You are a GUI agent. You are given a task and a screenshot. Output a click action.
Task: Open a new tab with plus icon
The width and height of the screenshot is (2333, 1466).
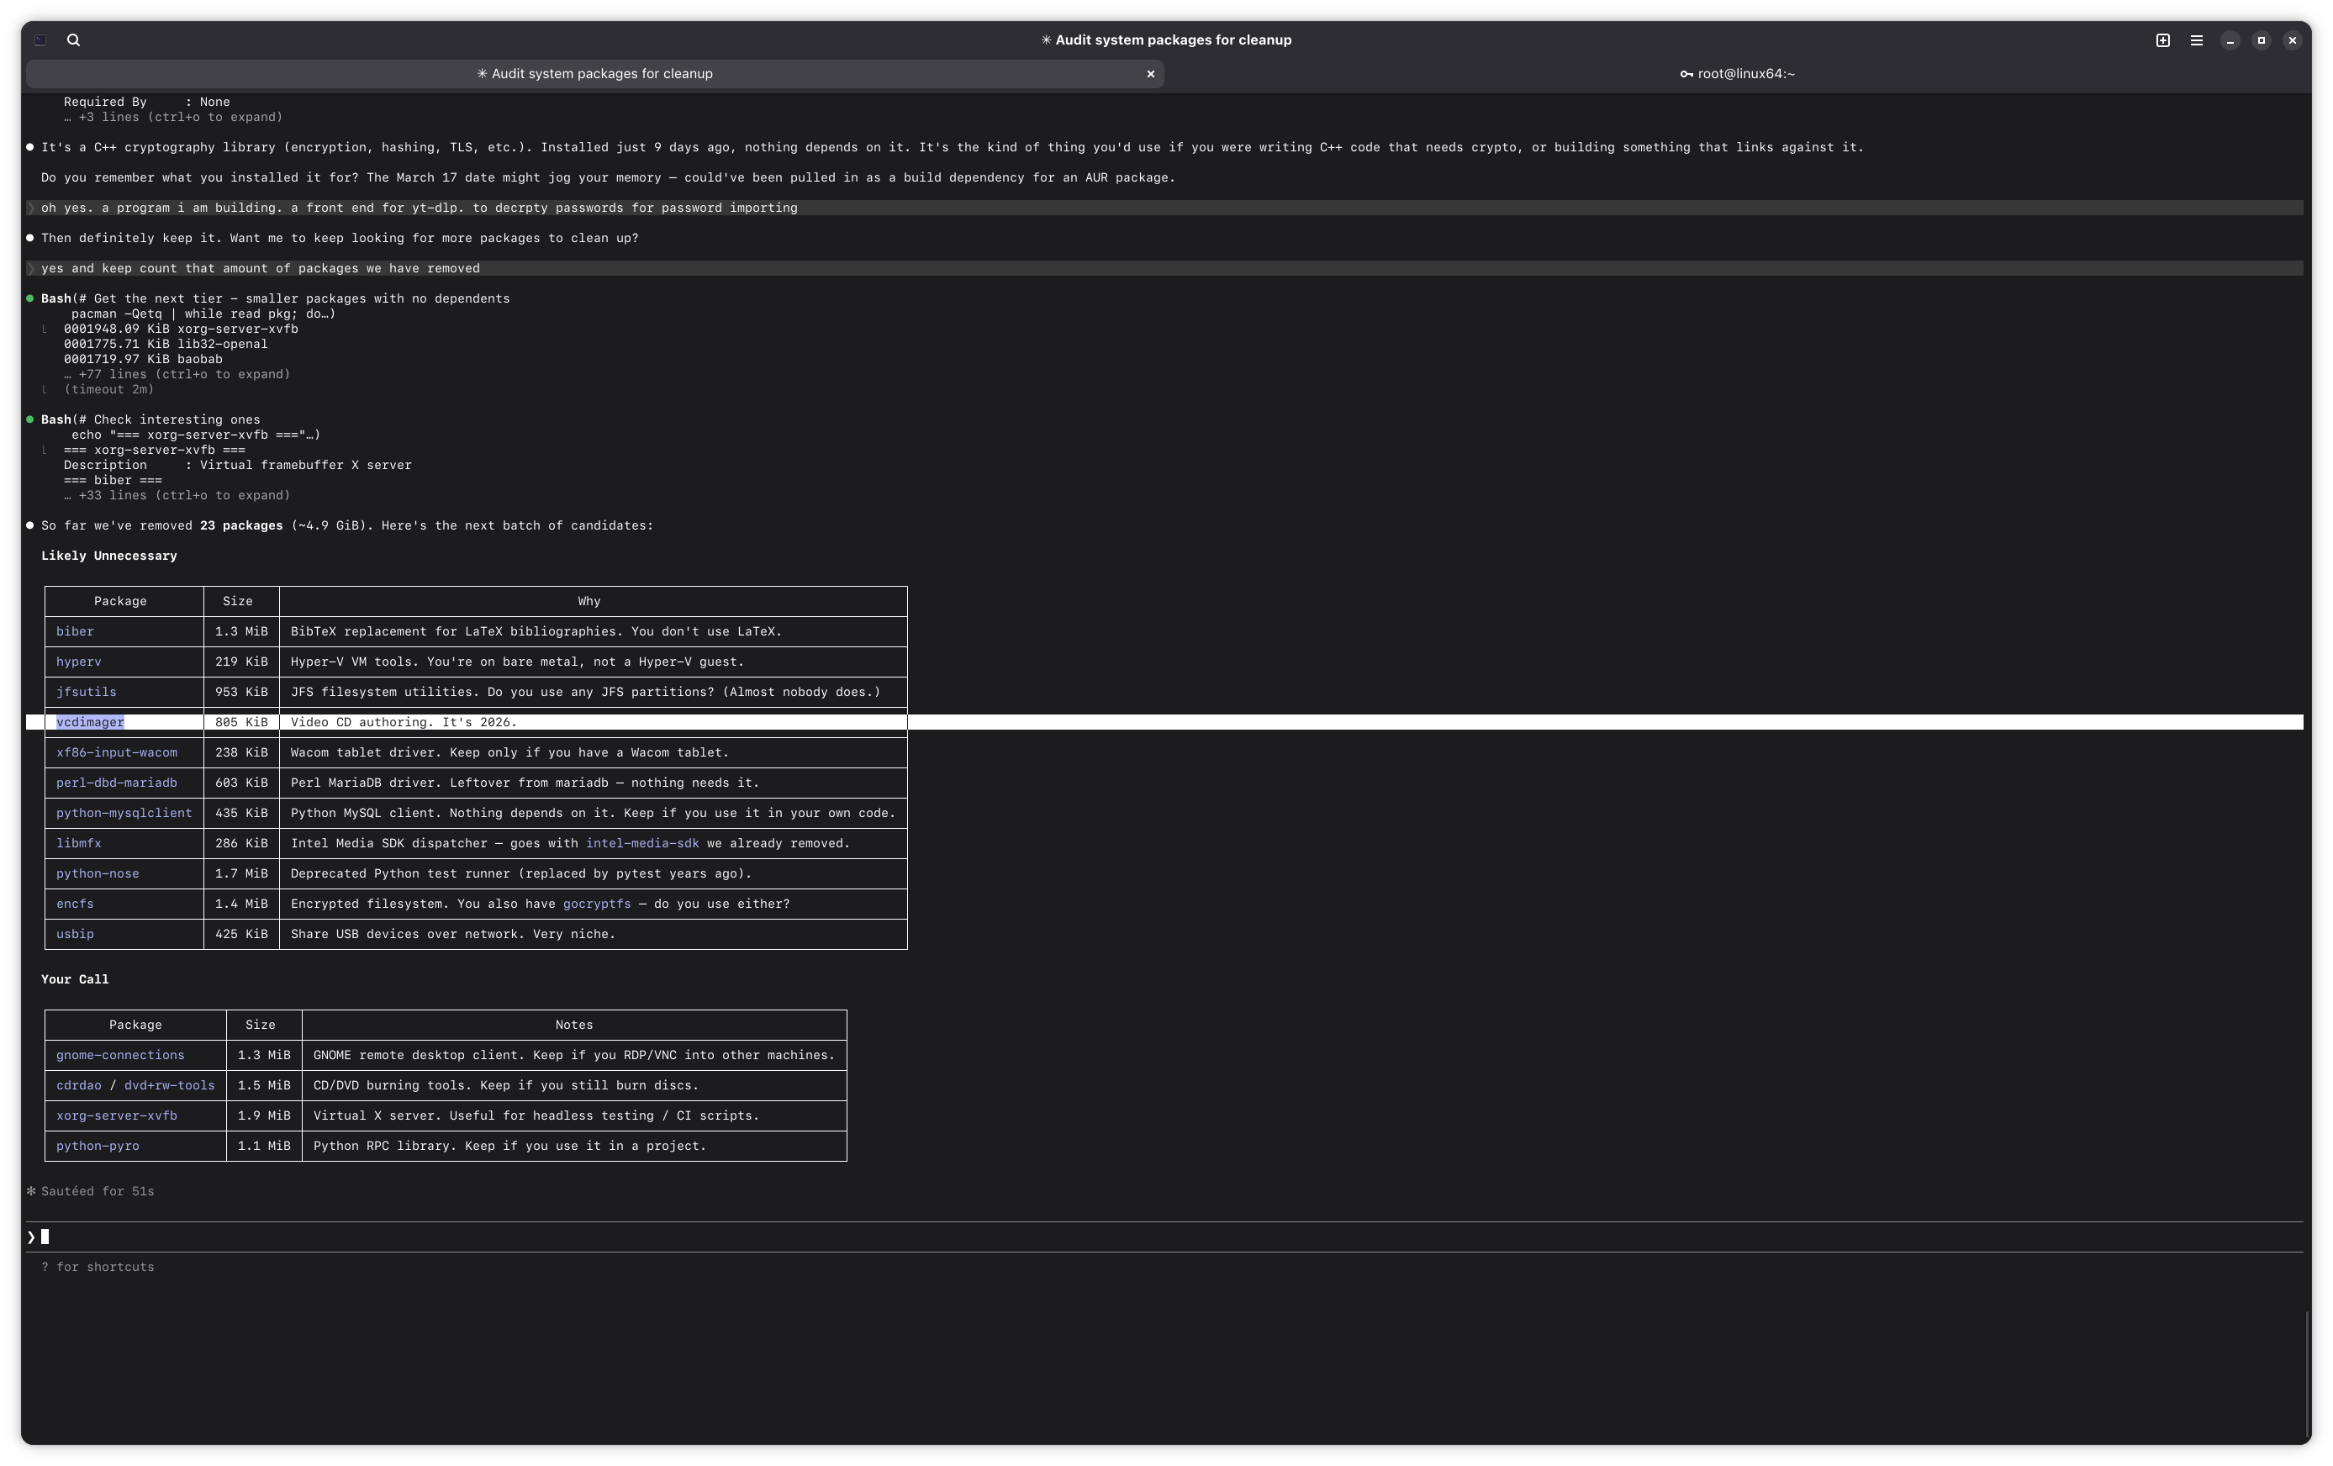point(2162,40)
